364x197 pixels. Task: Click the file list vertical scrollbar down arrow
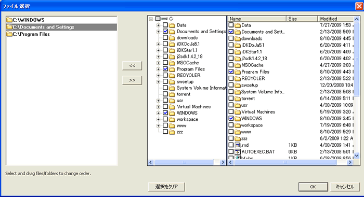click(357, 156)
